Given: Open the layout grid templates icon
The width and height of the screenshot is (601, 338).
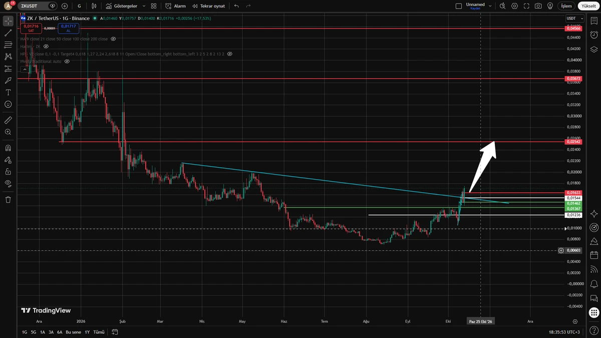Looking at the screenshot, I should 154,6.
